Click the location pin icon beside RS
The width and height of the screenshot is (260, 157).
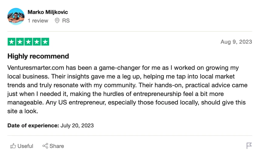point(57,21)
